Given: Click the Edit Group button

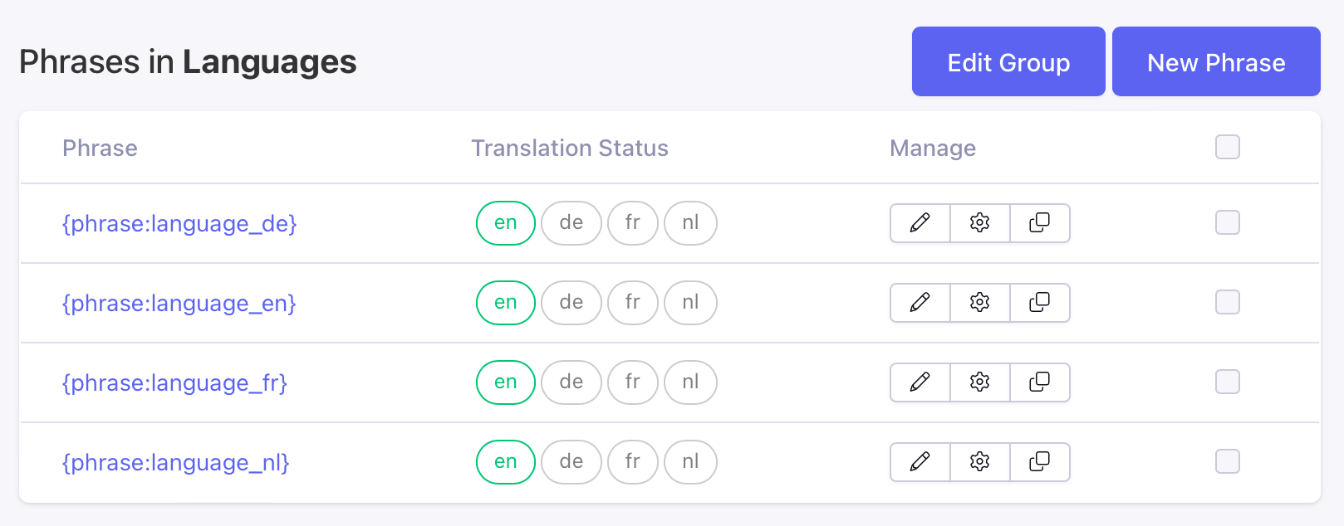Looking at the screenshot, I should coord(1008,61).
